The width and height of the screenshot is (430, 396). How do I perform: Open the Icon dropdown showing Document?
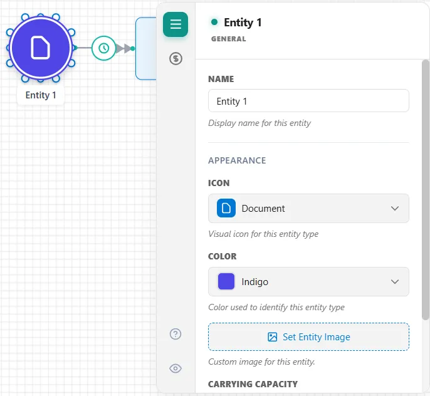pos(308,208)
